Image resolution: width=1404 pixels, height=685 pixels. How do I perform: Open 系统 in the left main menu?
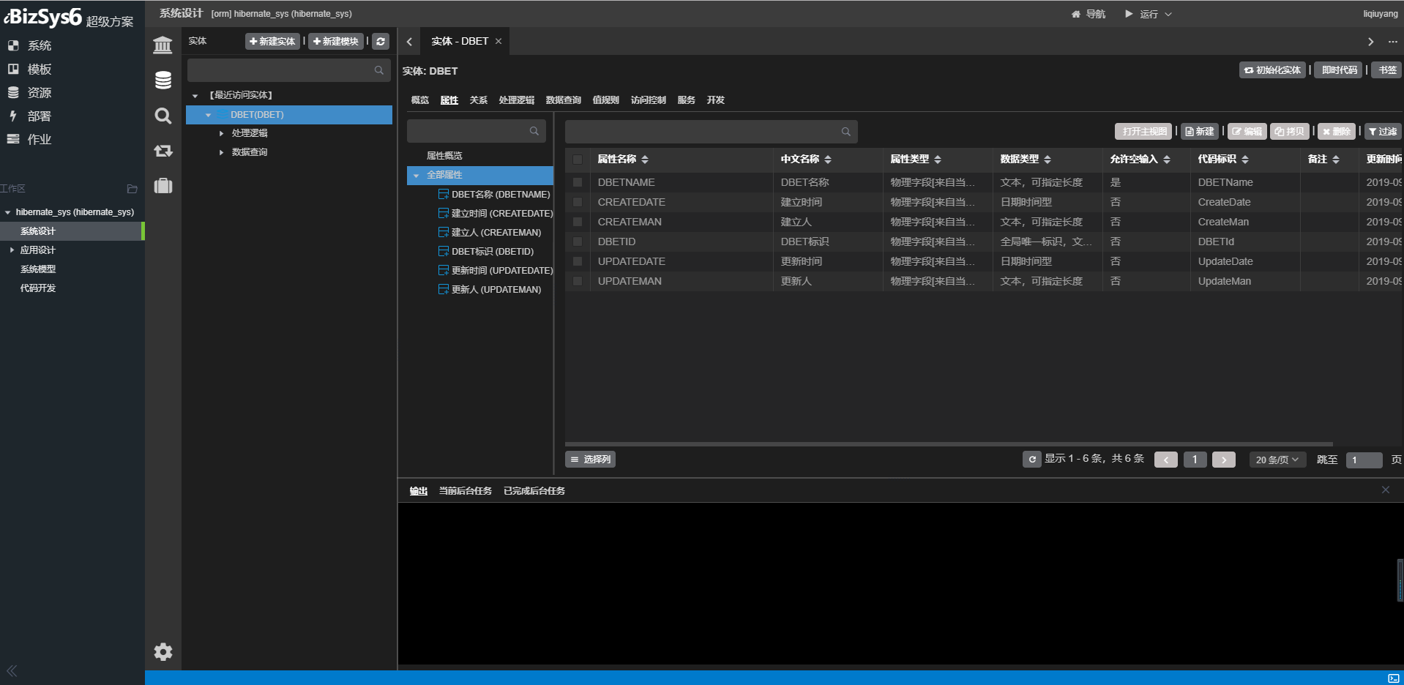pos(39,45)
